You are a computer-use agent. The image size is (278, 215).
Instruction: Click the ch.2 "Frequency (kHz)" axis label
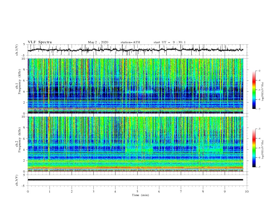click(x=20, y=140)
